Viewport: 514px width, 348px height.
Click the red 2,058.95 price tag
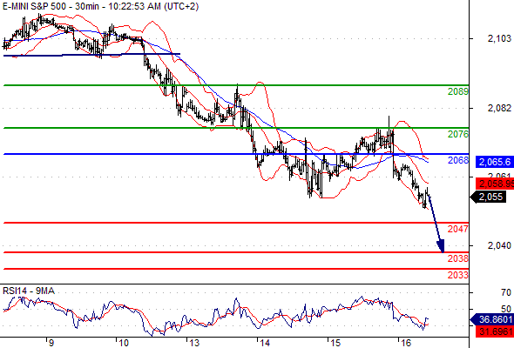coord(495,184)
